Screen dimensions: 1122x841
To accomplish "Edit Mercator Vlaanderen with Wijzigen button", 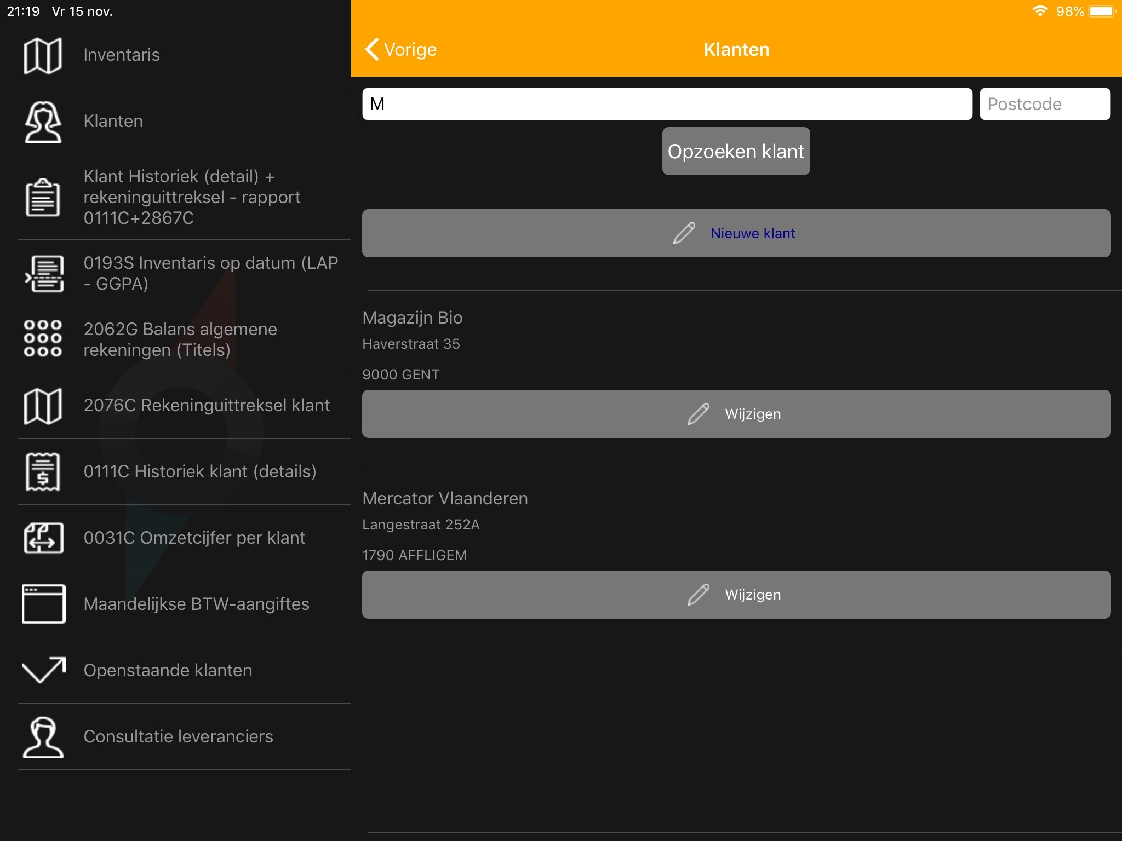I will click(x=736, y=595).
